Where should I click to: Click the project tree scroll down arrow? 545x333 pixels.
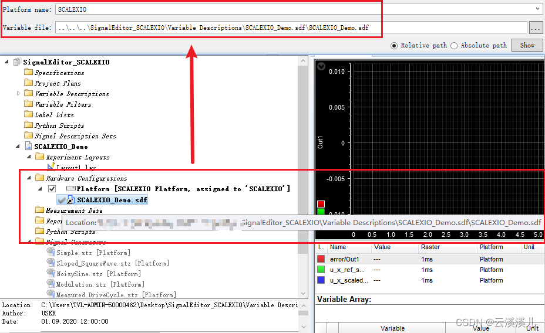[x=303, y=294]
